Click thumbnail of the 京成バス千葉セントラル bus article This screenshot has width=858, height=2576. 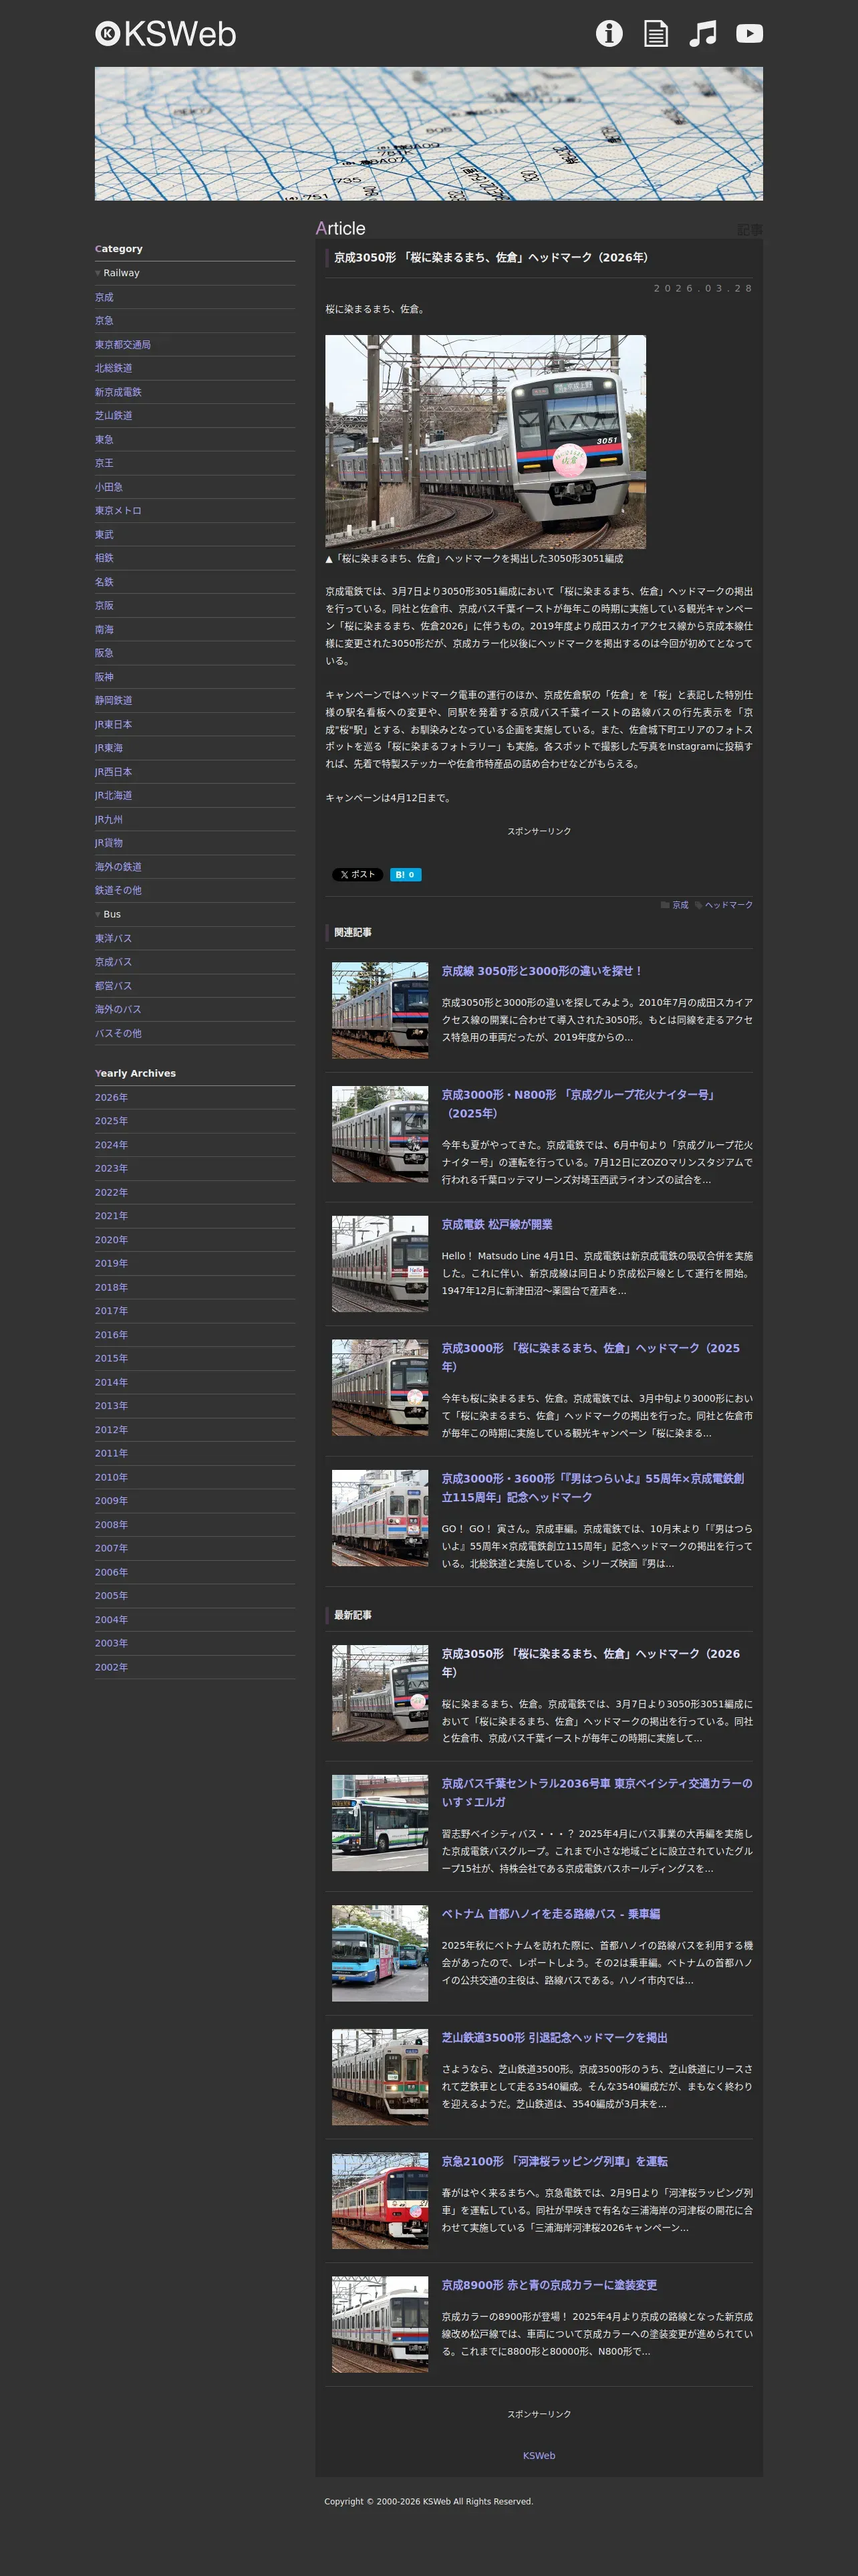click(380, 1823)
